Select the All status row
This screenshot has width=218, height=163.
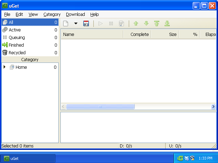(x=30, y=22)
